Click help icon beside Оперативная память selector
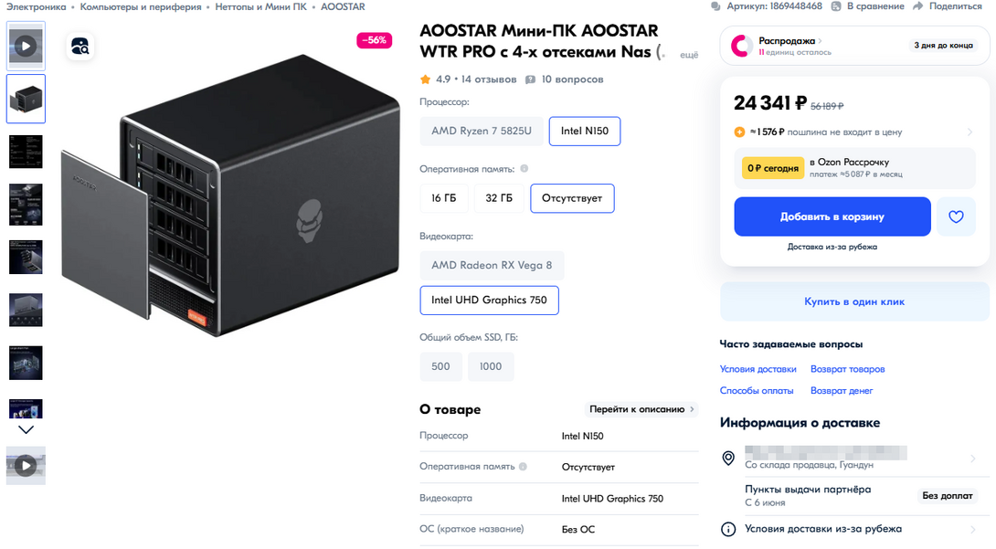996x549 pixels. (x=524, y=169)
